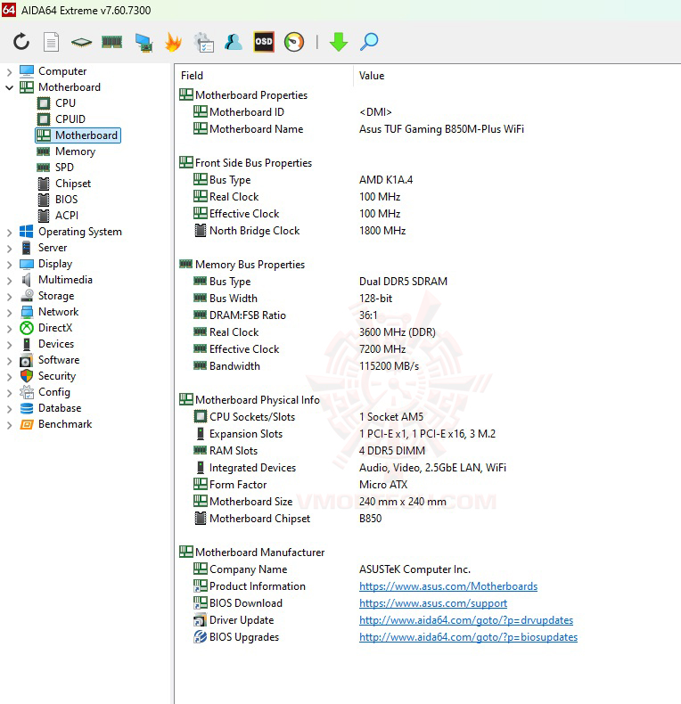
Task: Launch the System Stability Test flame icon
Action: pyautogui.click(x=173, y=42)
